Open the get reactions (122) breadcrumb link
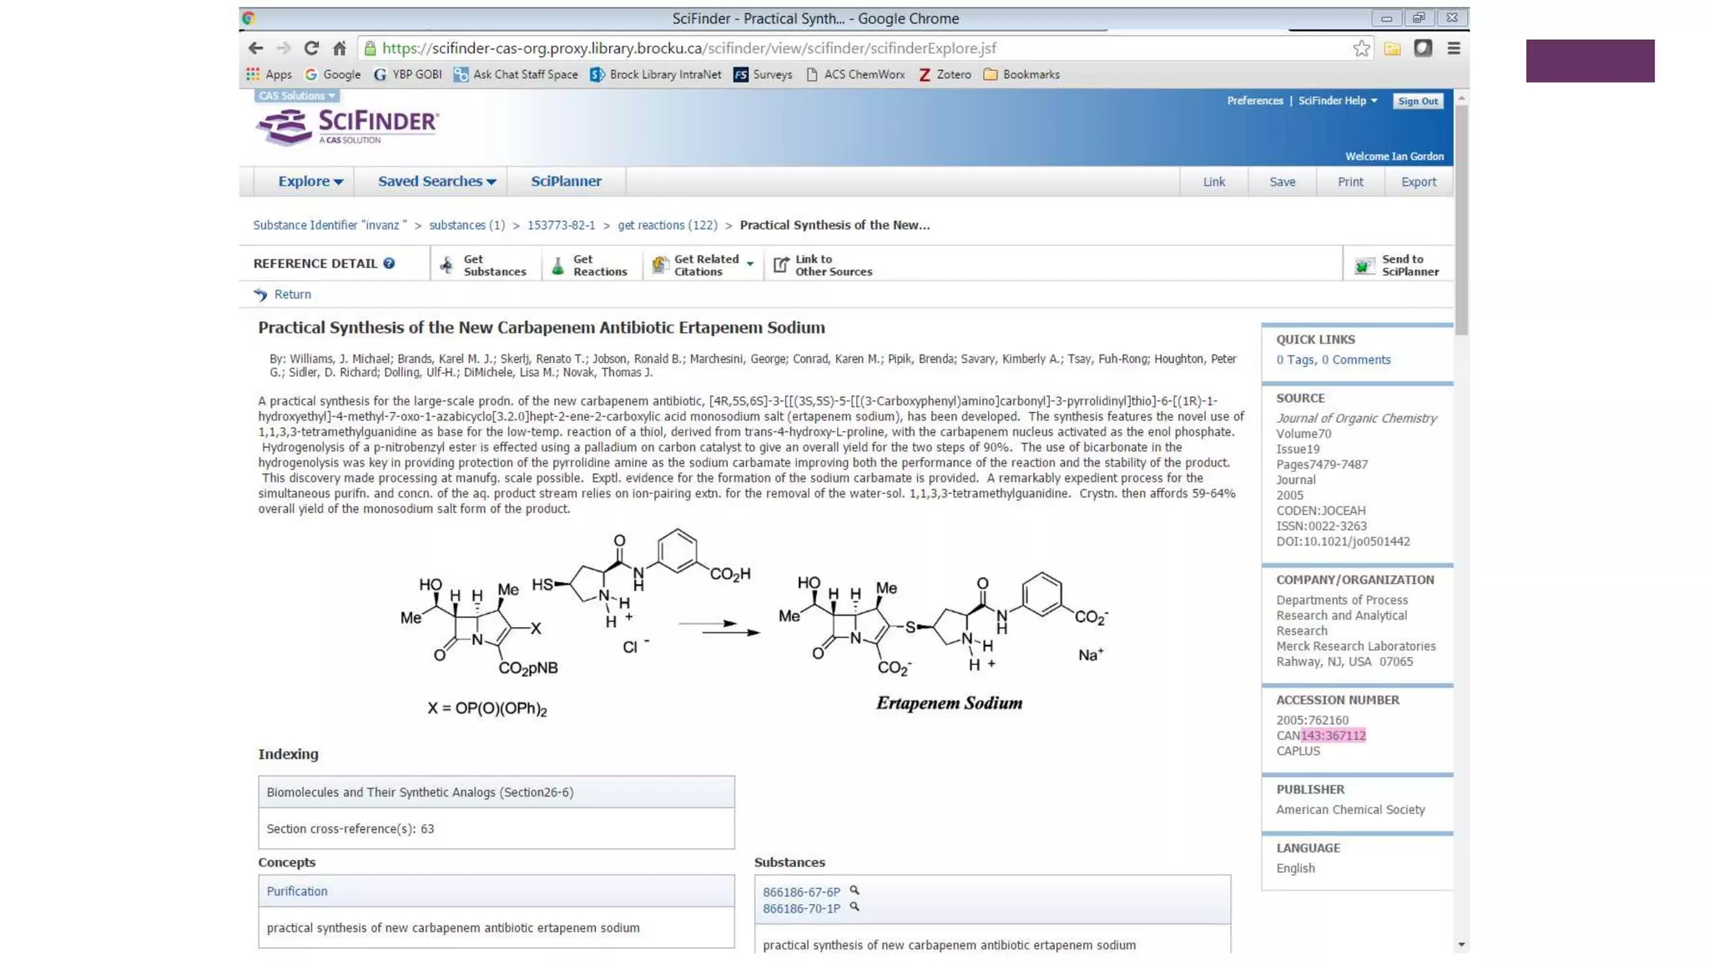Screen dimensions: 1709x961 pyautogui.click(x=667, y=225)
